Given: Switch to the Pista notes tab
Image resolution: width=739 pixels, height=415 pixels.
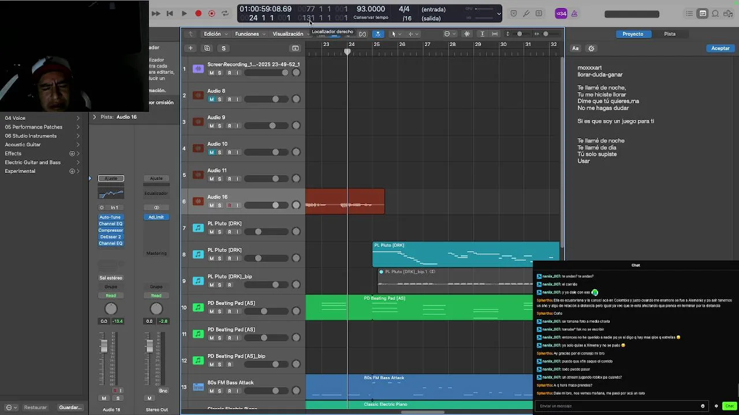Looking at the screenshot, I should tap(670, 34).
